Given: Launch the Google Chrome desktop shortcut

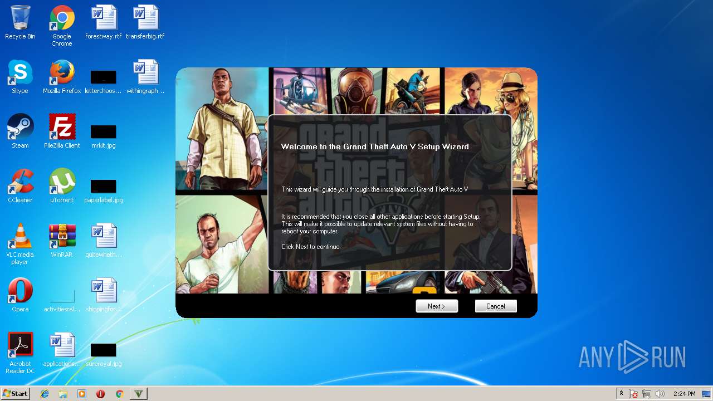Looking at the screenshot, I should tap(62, 26).
